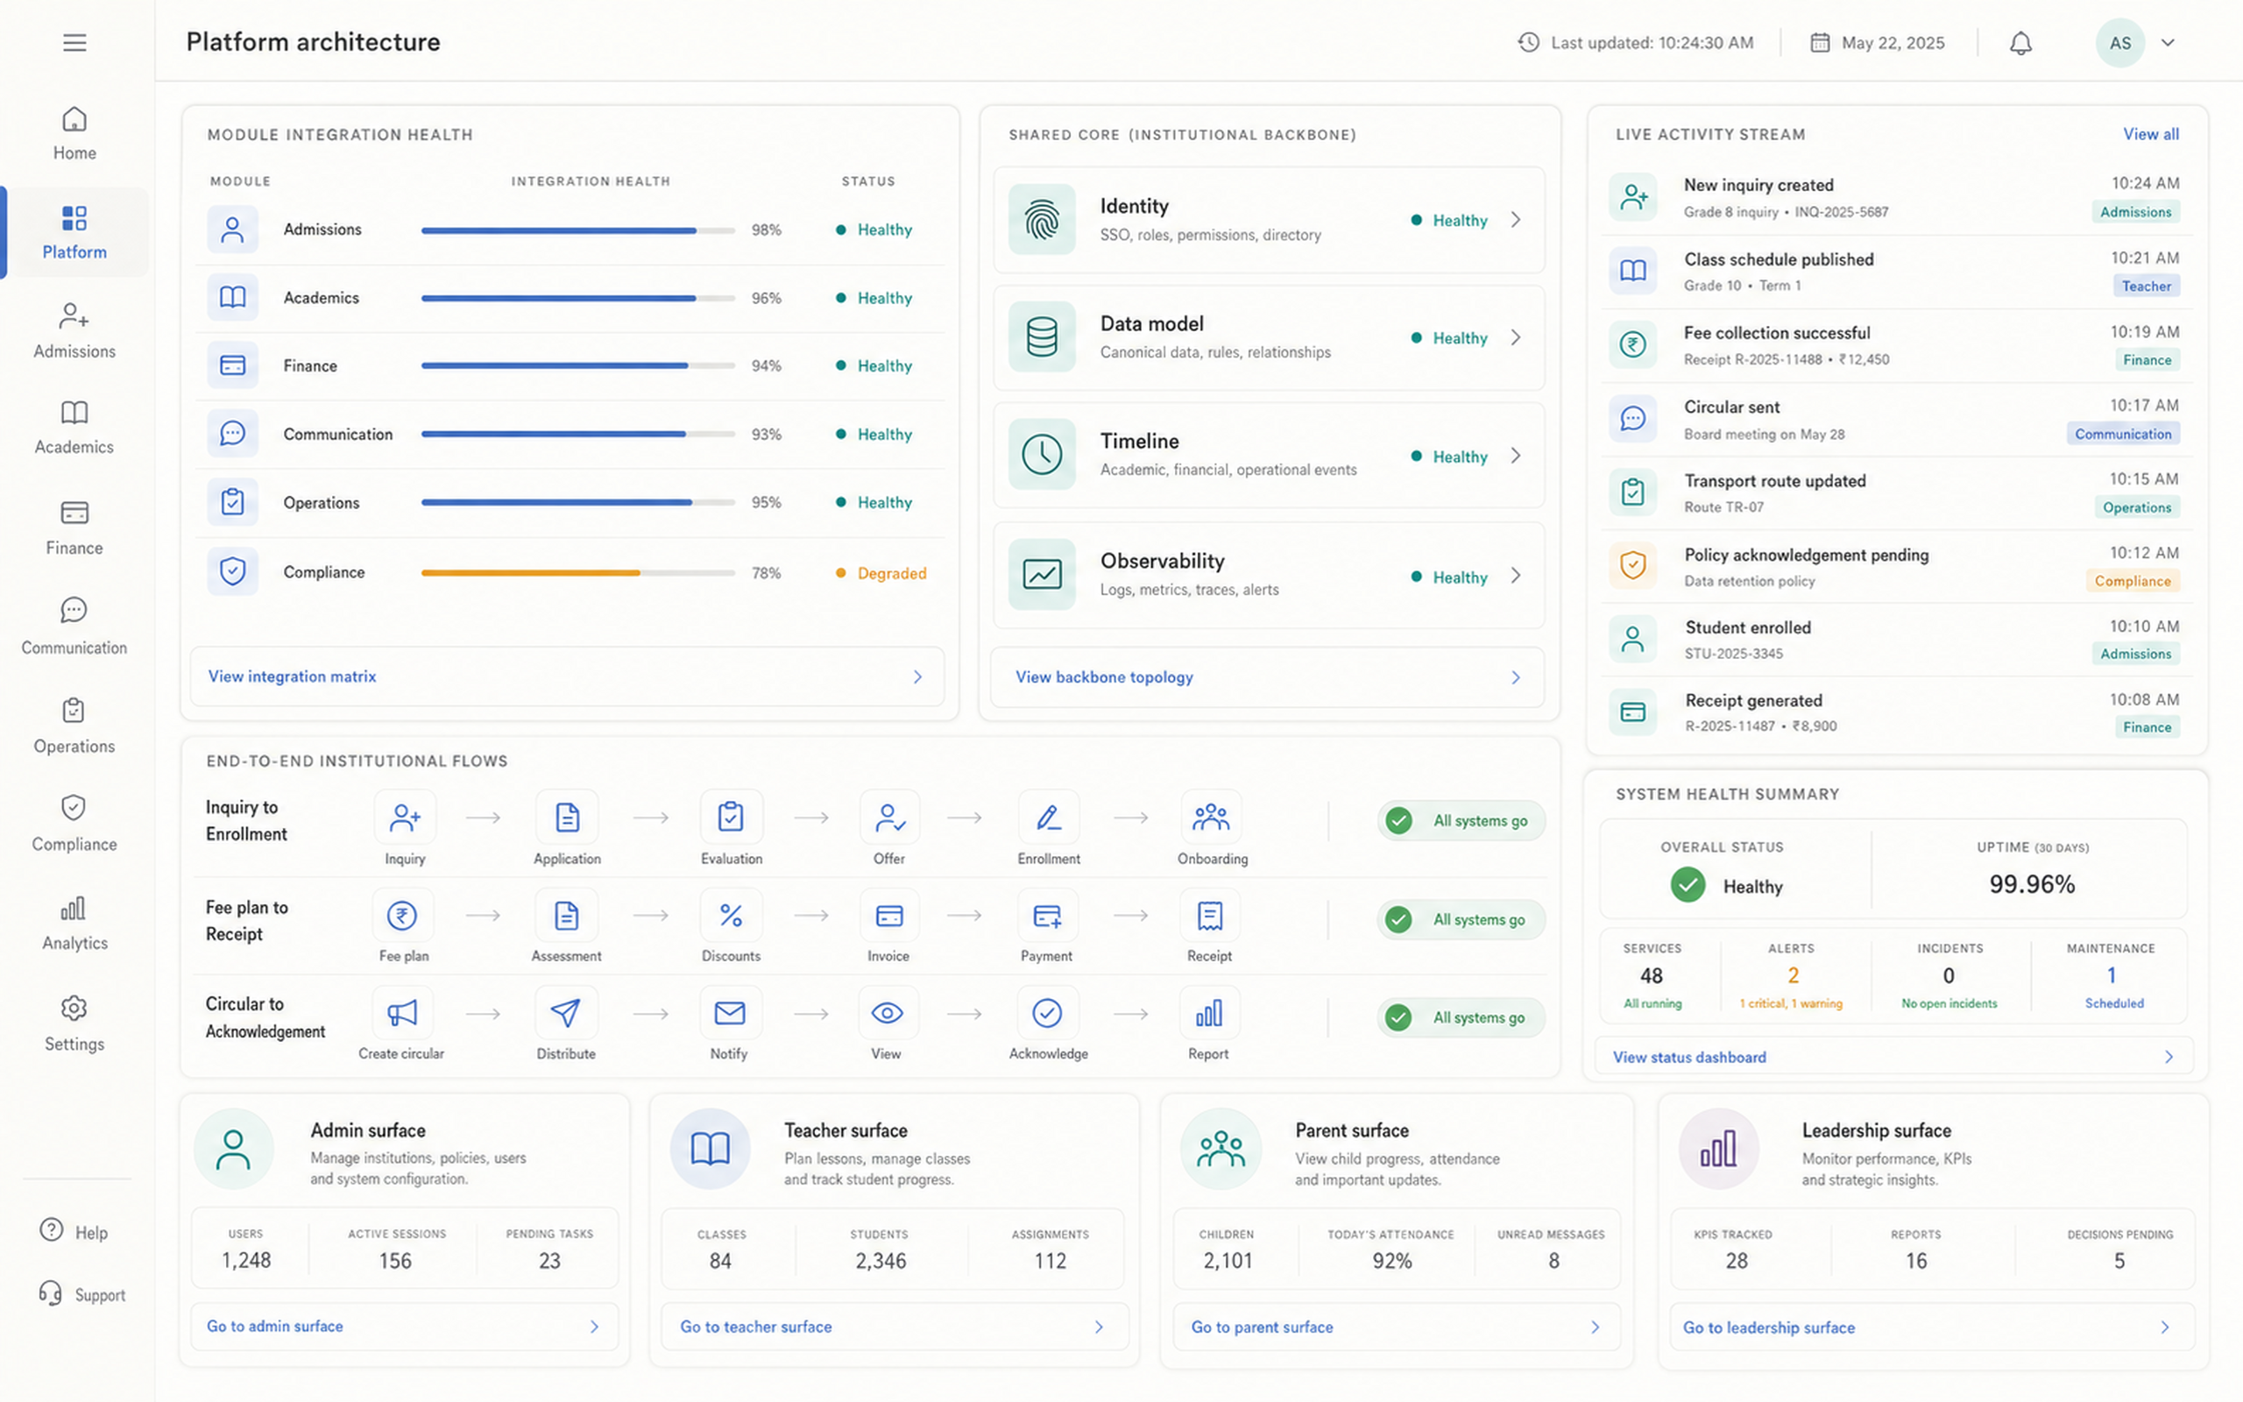This screenshot has width=2243, height=1402.
Task: Click the Leadership surface chart icon
Action: tap(1718, 1149)
